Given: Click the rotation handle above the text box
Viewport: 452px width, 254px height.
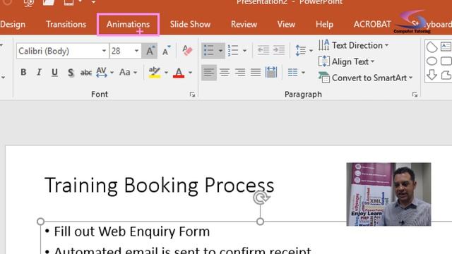Looking at the screenshot, I should pos(261,198).
